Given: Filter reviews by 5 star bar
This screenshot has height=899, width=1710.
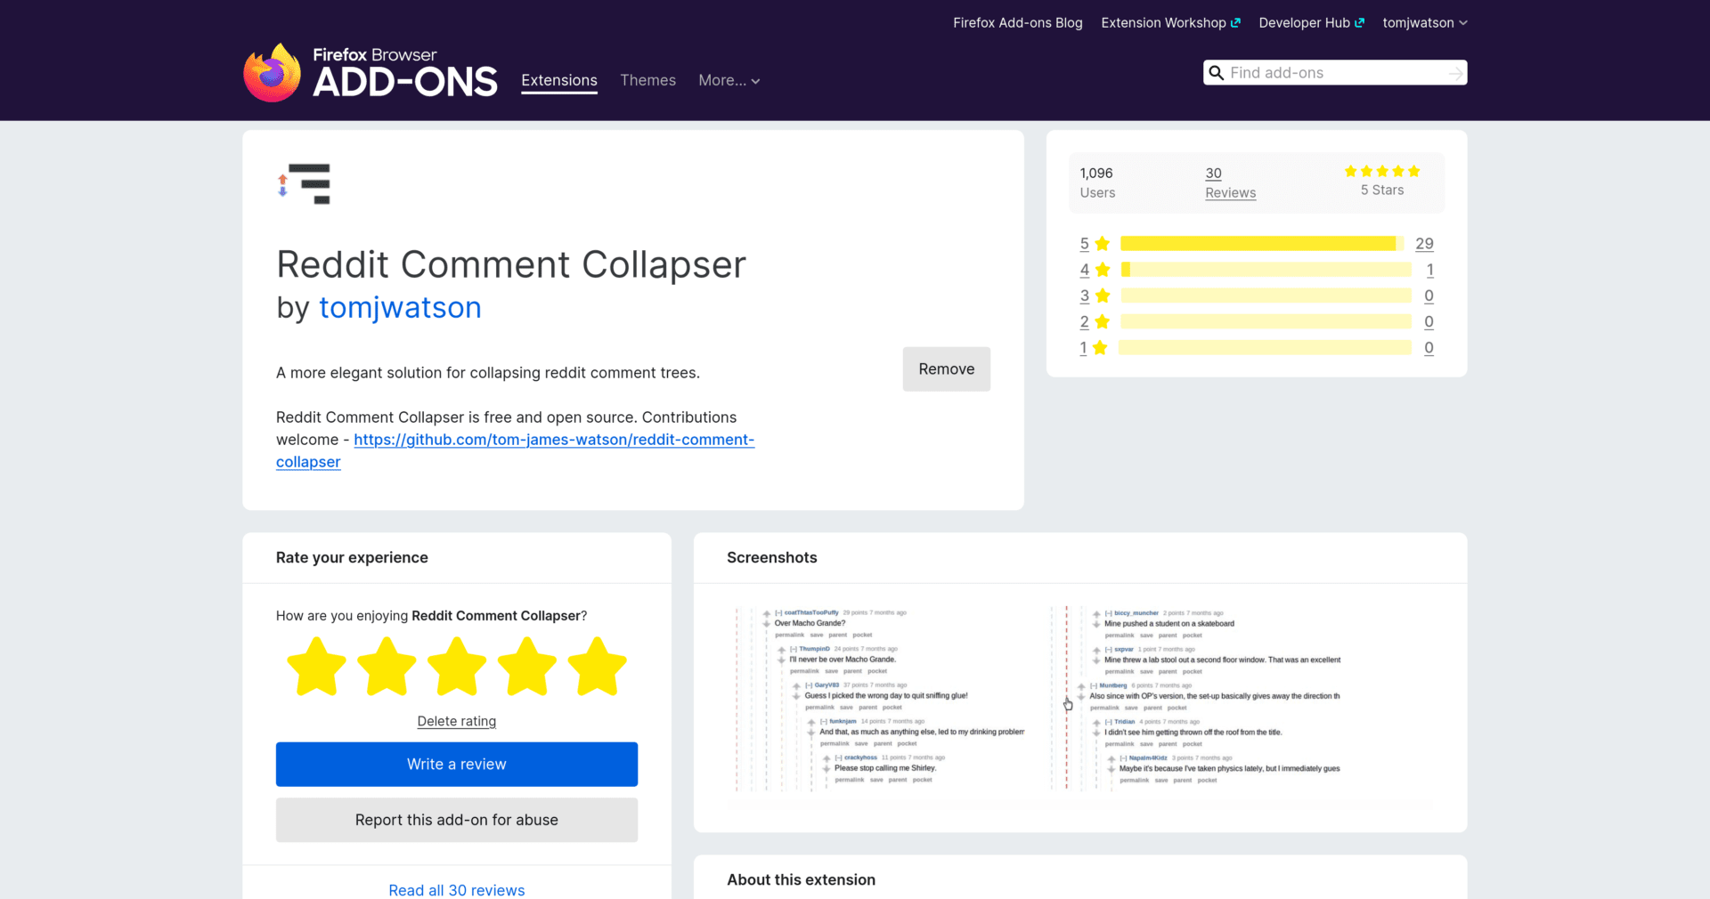Looking at the screenshot, I should pyautogui.click(x=1261, y=244).
